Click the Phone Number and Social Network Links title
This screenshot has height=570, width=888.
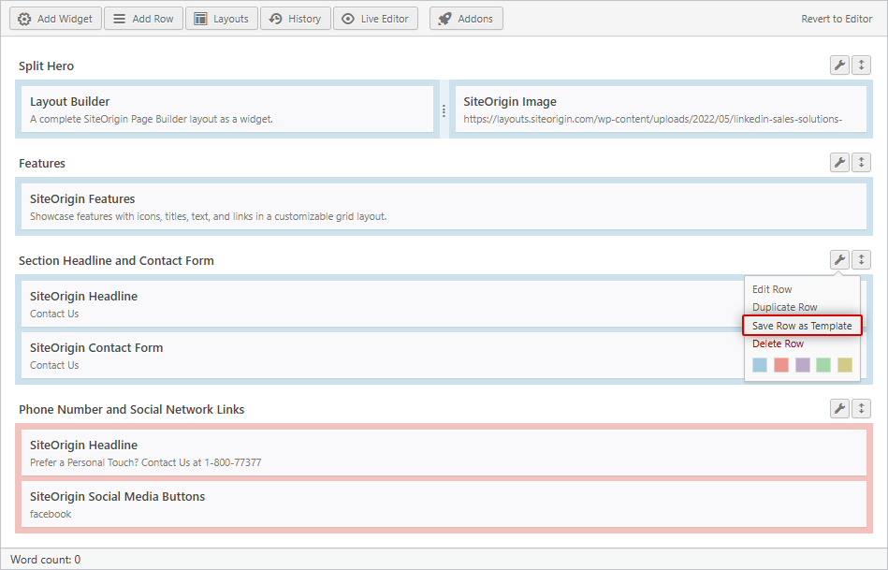point(131,409)
